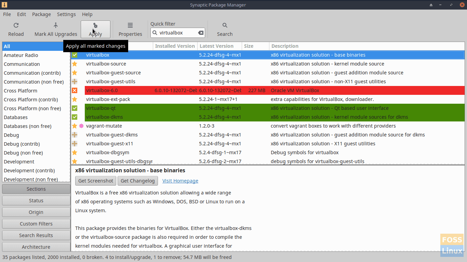This screenshot has width=467, height=262.
Task: Click the star status icon for vagrant-mutate
Action: pyautogui.click(x=75, y=126)
